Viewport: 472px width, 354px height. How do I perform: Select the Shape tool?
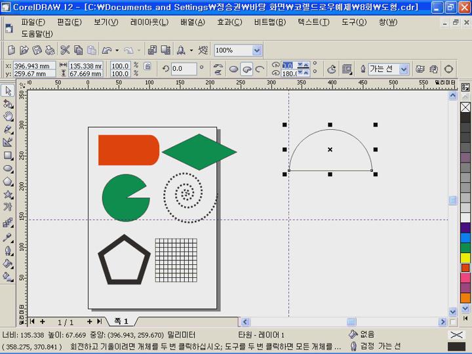tap(8, 104)
